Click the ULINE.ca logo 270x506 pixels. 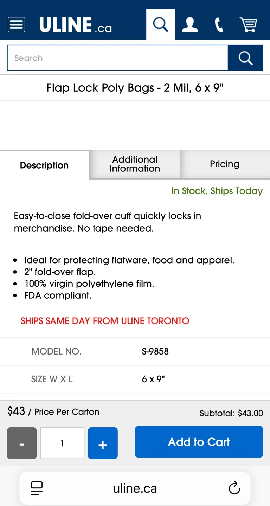(x=75, y=25)
